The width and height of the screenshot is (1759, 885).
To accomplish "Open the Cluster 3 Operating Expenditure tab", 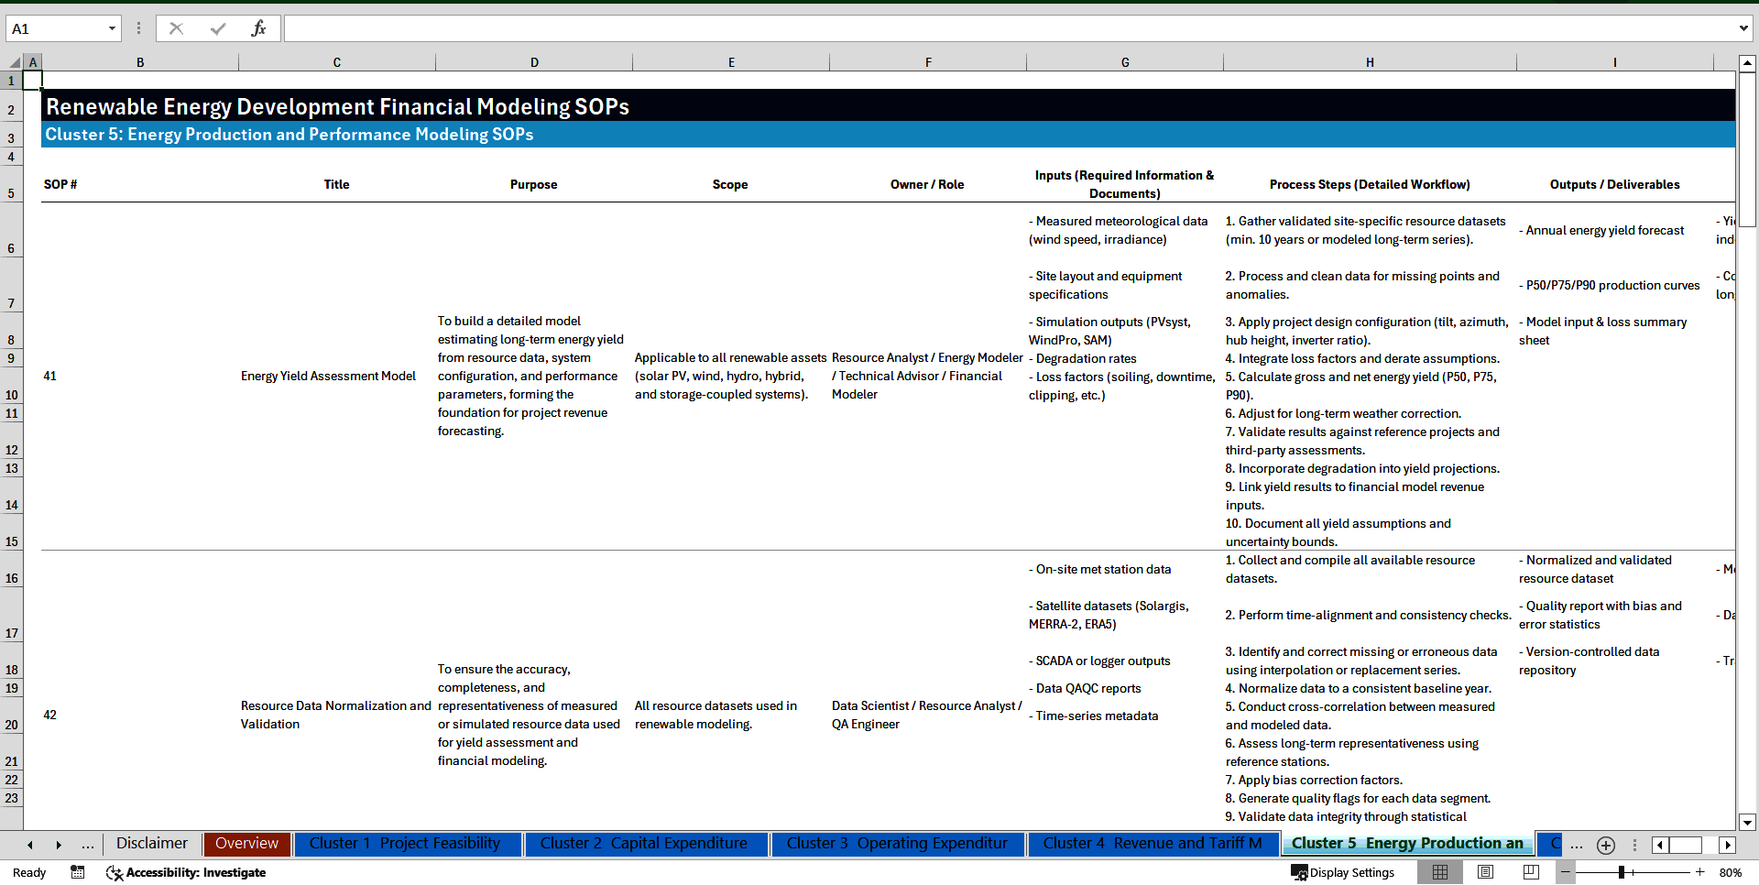I will (898, 844).
